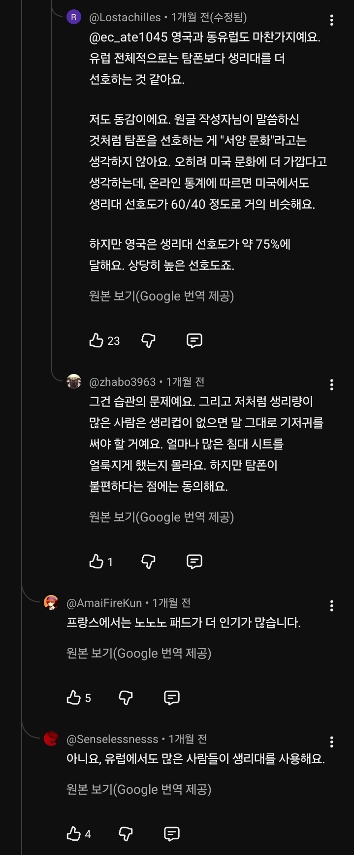Open the reply icon under @zhabo3963's comment
The height and width of the screenshot is (855, 354).
click(194, 561)
